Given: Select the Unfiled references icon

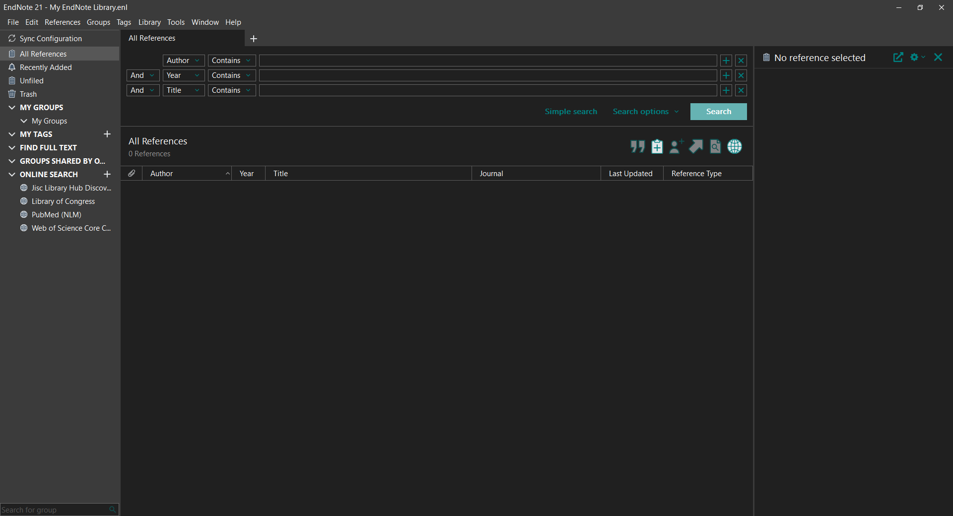Looking at the screenshot, I should click(x=12, y=80).
